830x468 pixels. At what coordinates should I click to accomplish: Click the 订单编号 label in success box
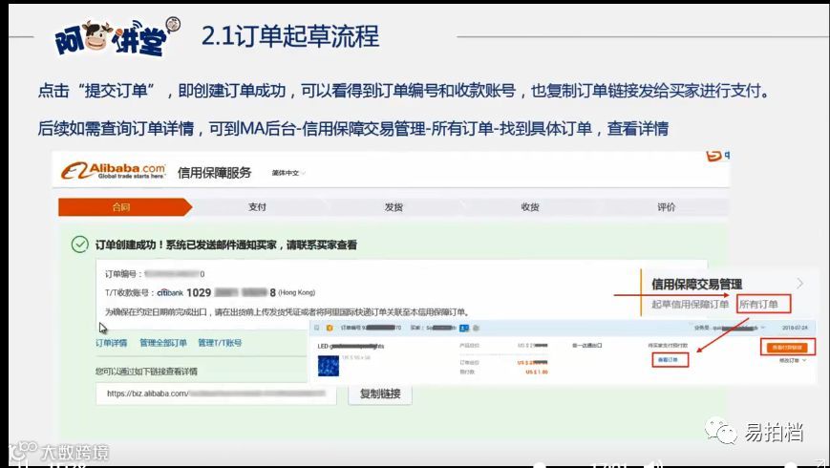click(121, 274)
